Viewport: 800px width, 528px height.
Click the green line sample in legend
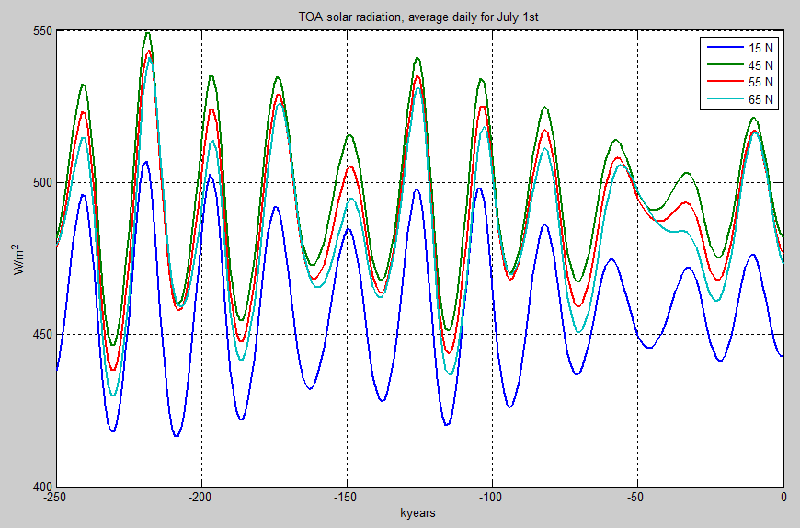coord(719,64)
